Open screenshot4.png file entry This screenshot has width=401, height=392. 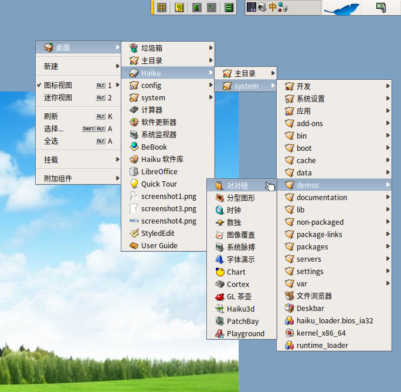pyautogui.click(x=164, y=221)
